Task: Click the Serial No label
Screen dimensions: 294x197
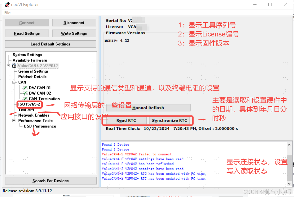Action: coord(116,20)
